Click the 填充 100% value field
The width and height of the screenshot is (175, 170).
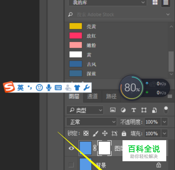(x=153, y=133)
